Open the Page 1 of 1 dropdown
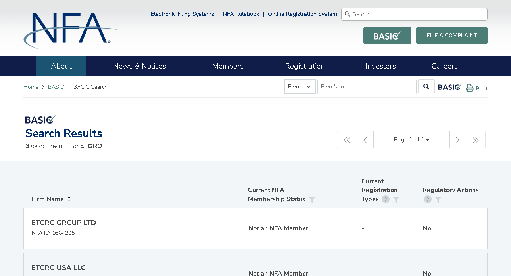This screenshot has height=276, width=511. tap(411, 140)
